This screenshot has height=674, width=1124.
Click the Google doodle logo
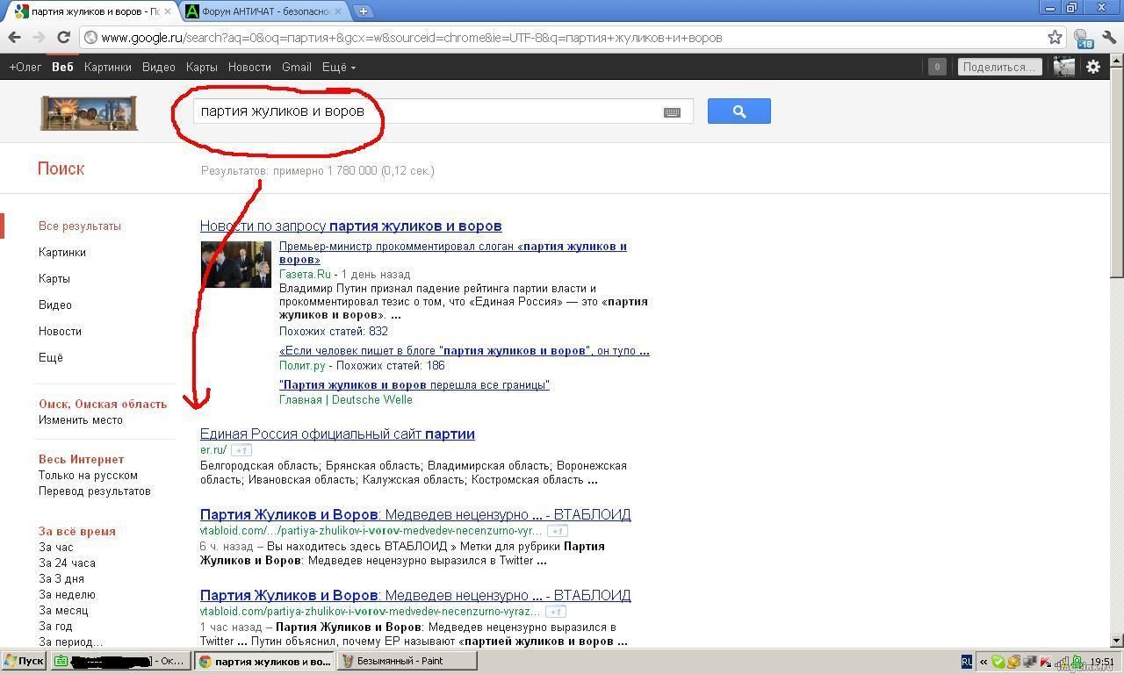tap(89, 112)
